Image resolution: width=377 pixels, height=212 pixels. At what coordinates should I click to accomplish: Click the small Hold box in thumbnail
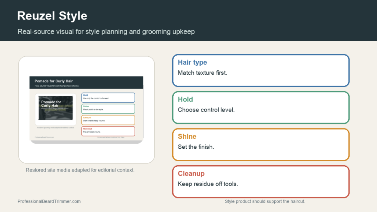(108, 98)
